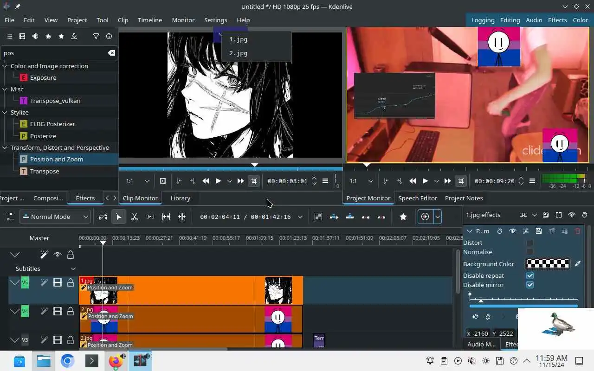
Task: Move effect up in stack
Action: pyautogui.click(x=552, y=231)
